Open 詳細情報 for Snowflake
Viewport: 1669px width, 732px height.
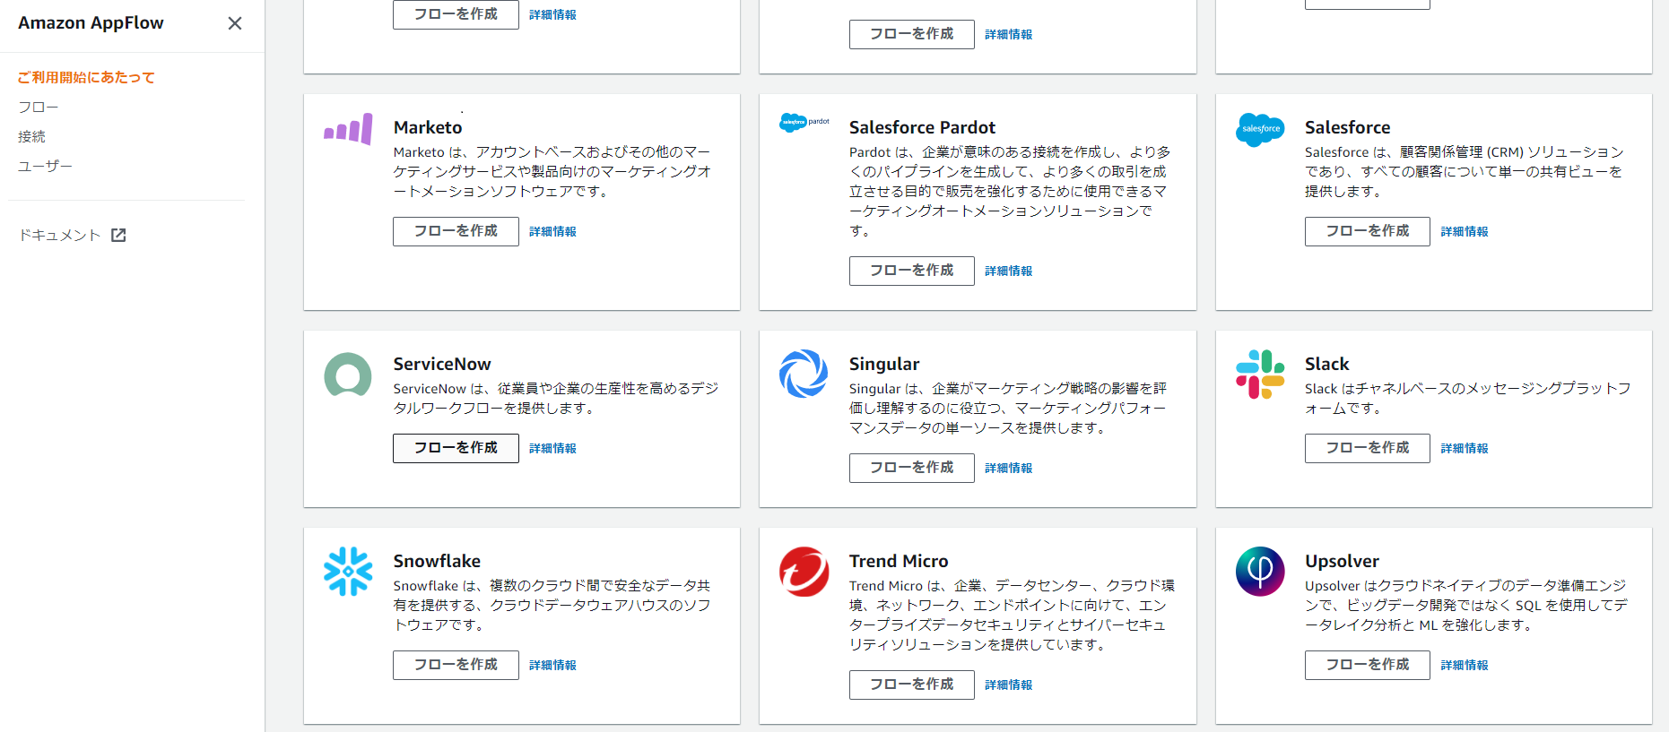point(552,665)
